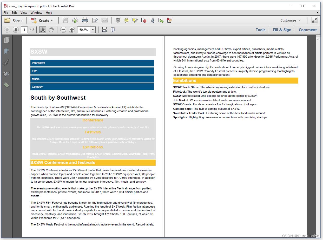Screen dimensions: 323x240
Task: Click the 'Gaming Expo:' text line
Action: point(206,109)
